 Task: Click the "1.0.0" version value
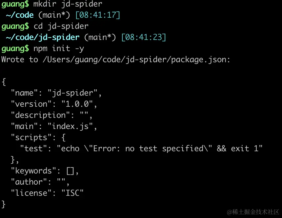[x=77, y=104]
